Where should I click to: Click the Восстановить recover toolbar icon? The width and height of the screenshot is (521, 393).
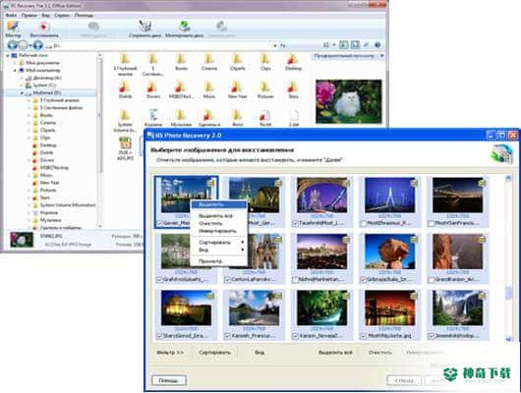coord(44,28)
